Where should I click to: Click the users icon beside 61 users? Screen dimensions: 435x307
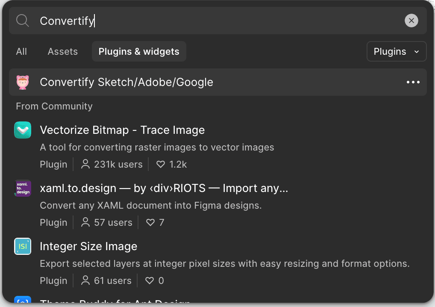(86, 280)
